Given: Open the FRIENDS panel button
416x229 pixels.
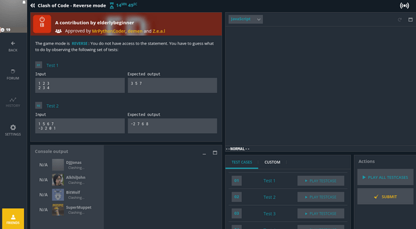Looking at the screenshot, I should 13,219.
